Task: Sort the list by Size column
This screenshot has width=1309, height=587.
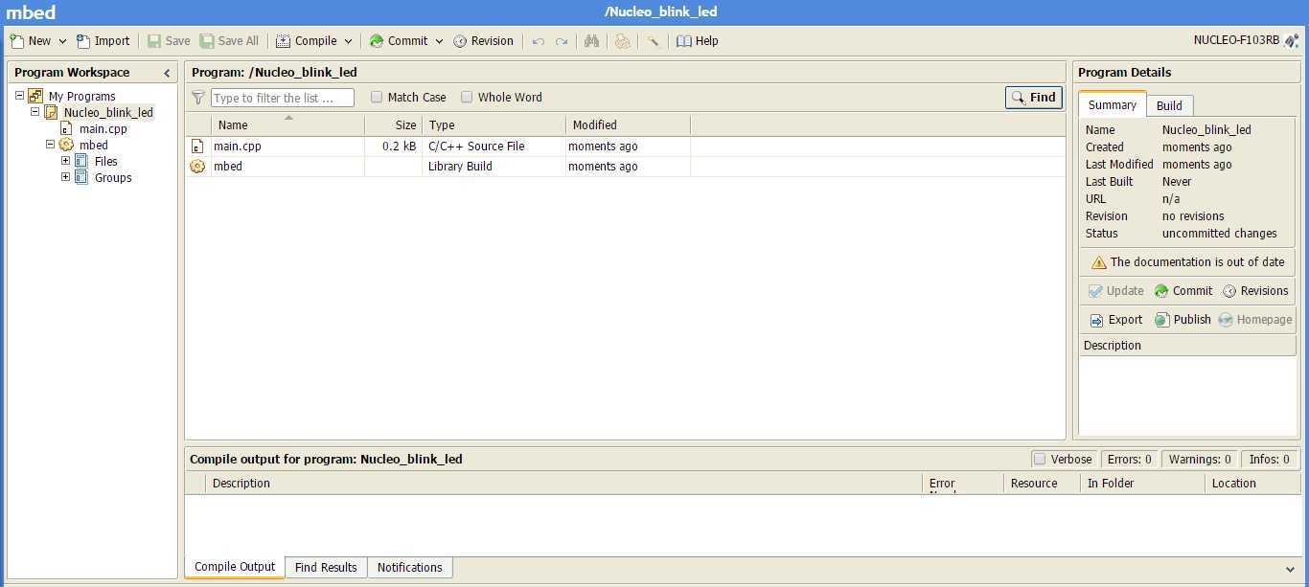Action: click(x=393, y=124)
